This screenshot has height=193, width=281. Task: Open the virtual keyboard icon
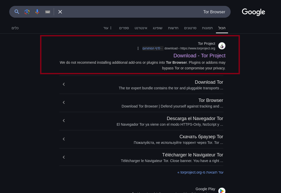pos(48,12)
